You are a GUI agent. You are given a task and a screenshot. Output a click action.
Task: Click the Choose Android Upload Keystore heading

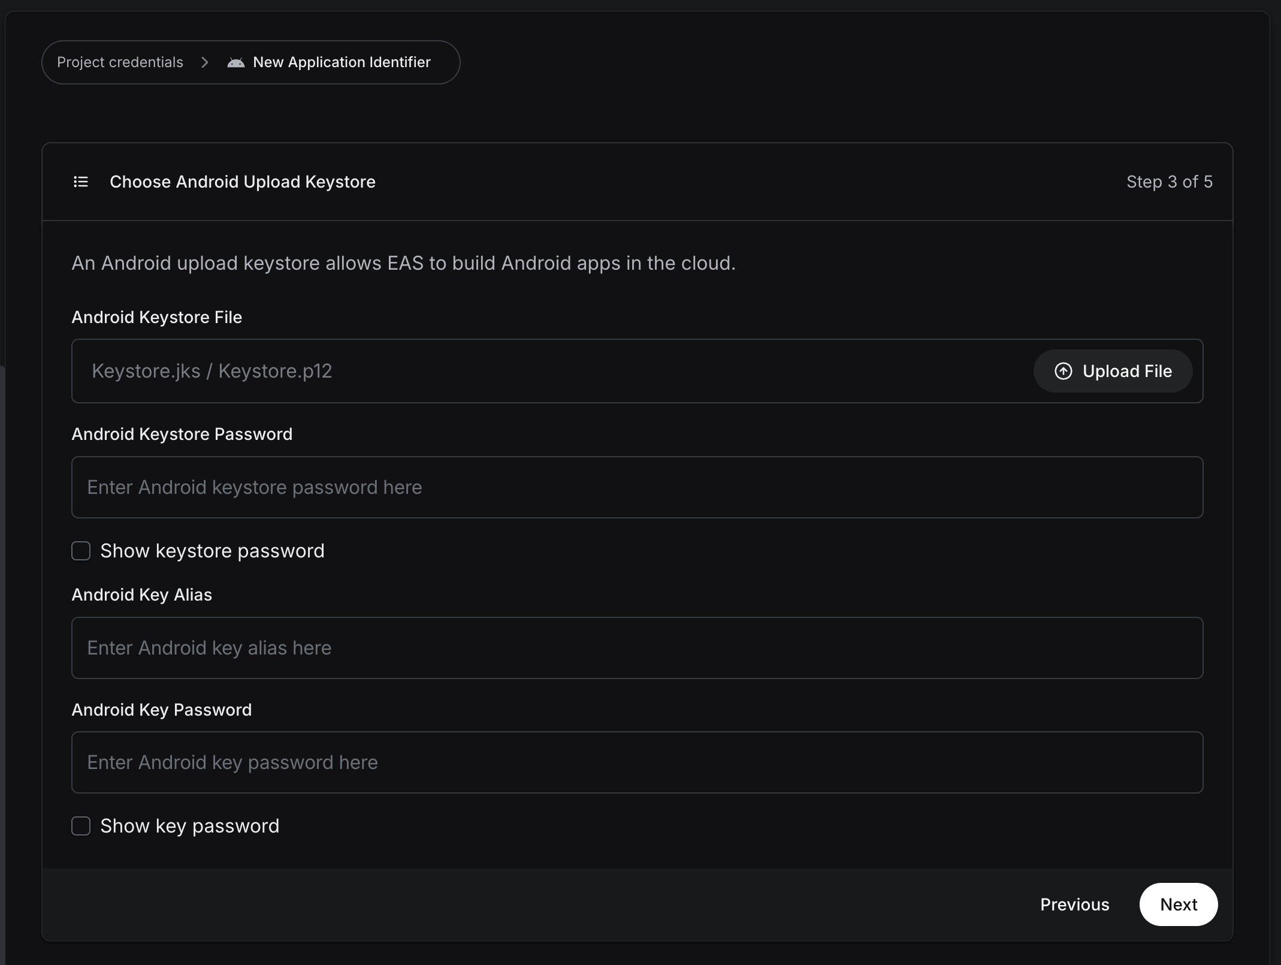coord(243,182)
